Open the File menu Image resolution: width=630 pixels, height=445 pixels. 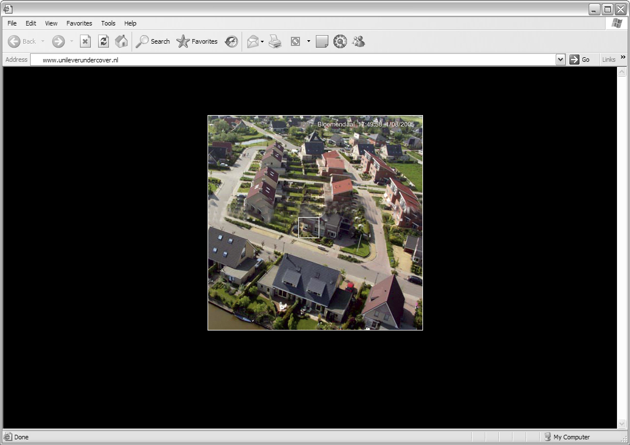[x=12, y=23]
